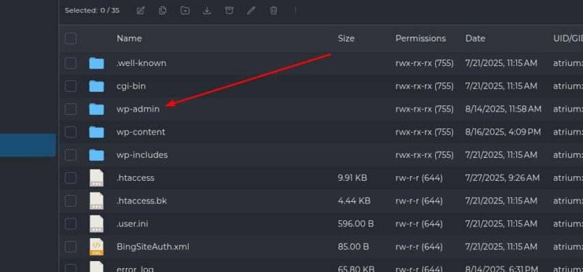
Task: Click the 4.44 KB size value
Action: [x=354, y=201]
